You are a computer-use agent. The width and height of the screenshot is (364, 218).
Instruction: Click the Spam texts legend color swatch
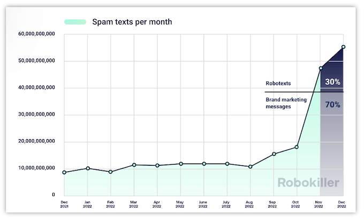tap(75, 22)
